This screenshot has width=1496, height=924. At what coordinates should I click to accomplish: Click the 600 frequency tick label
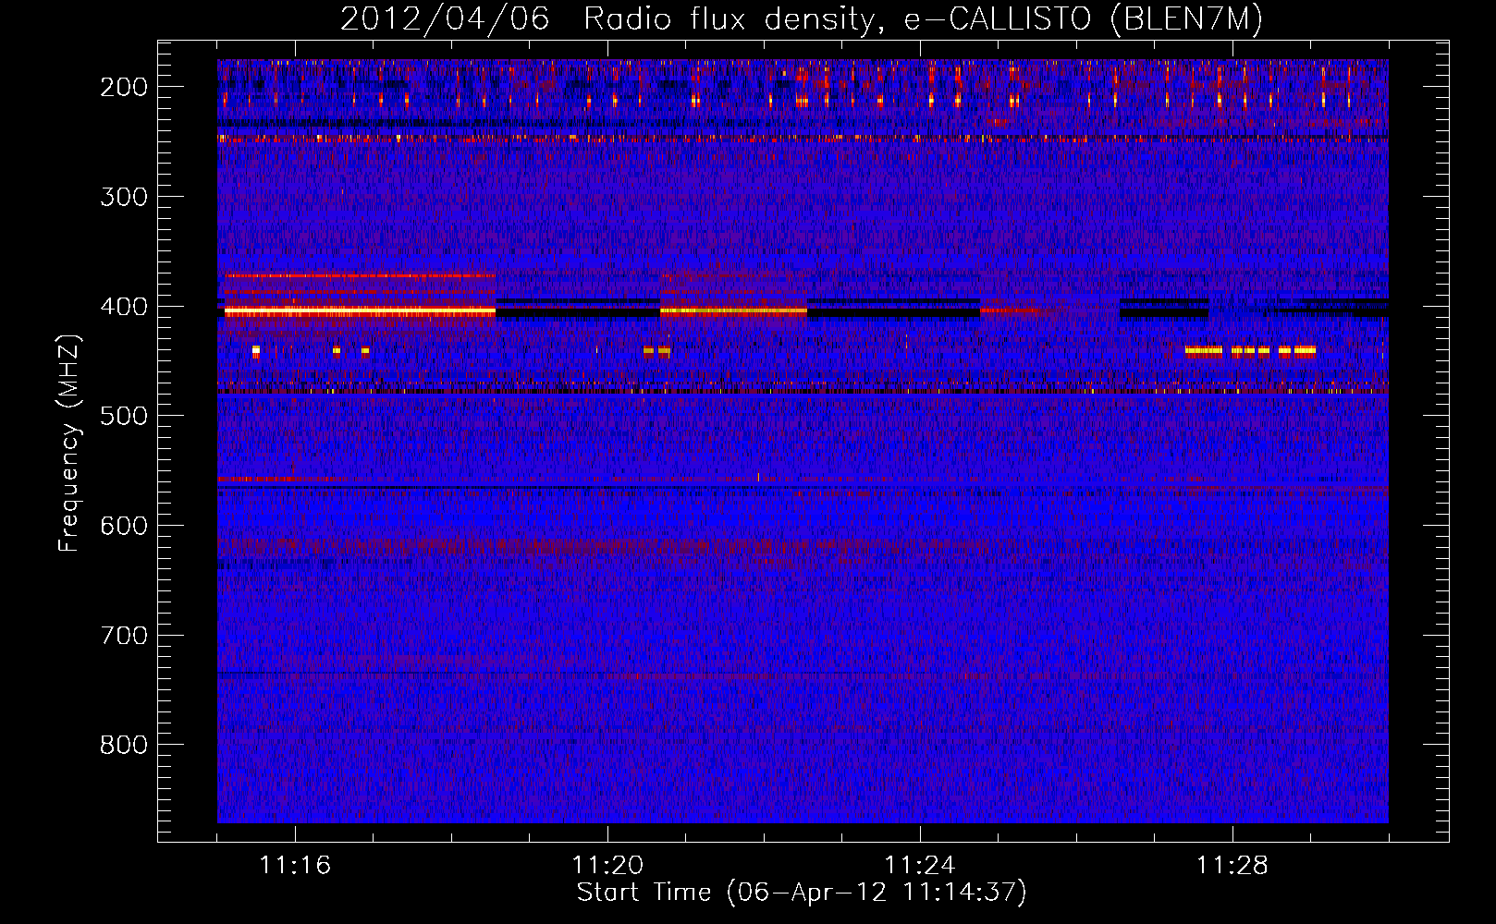point(124,526)
